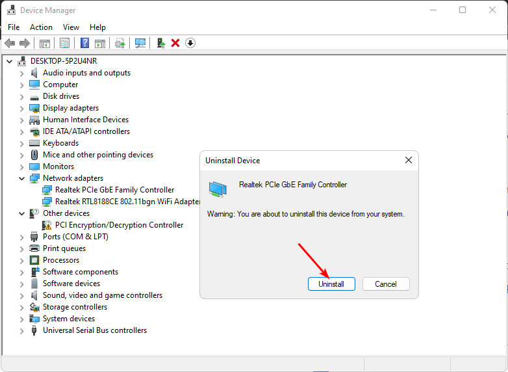508x372 pixels.
Task: Collapse the DESKTOP-5P2U4NR root node
Action: pyautogui.click(x=9, y=61)
